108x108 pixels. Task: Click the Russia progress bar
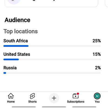coord(52,73)
